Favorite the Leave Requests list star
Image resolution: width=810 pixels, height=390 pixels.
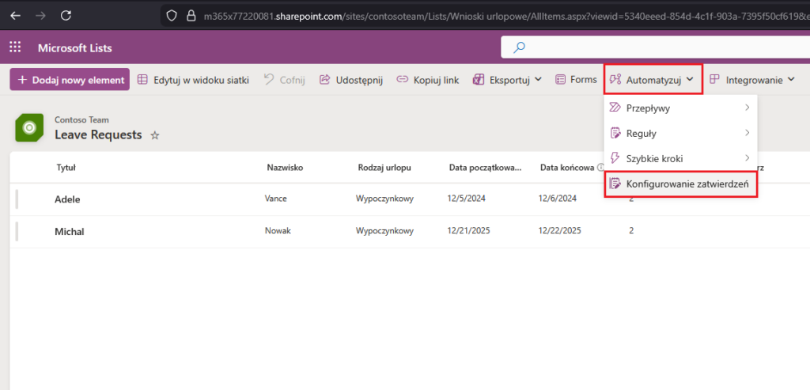(x=155, y=135)
